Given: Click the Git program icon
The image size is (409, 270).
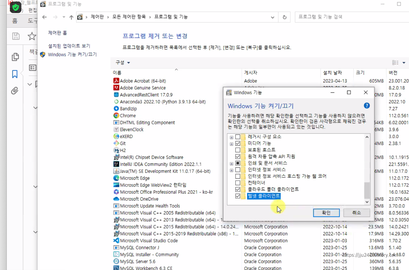Looking at the screenshot, I should [x=116, y=143].
